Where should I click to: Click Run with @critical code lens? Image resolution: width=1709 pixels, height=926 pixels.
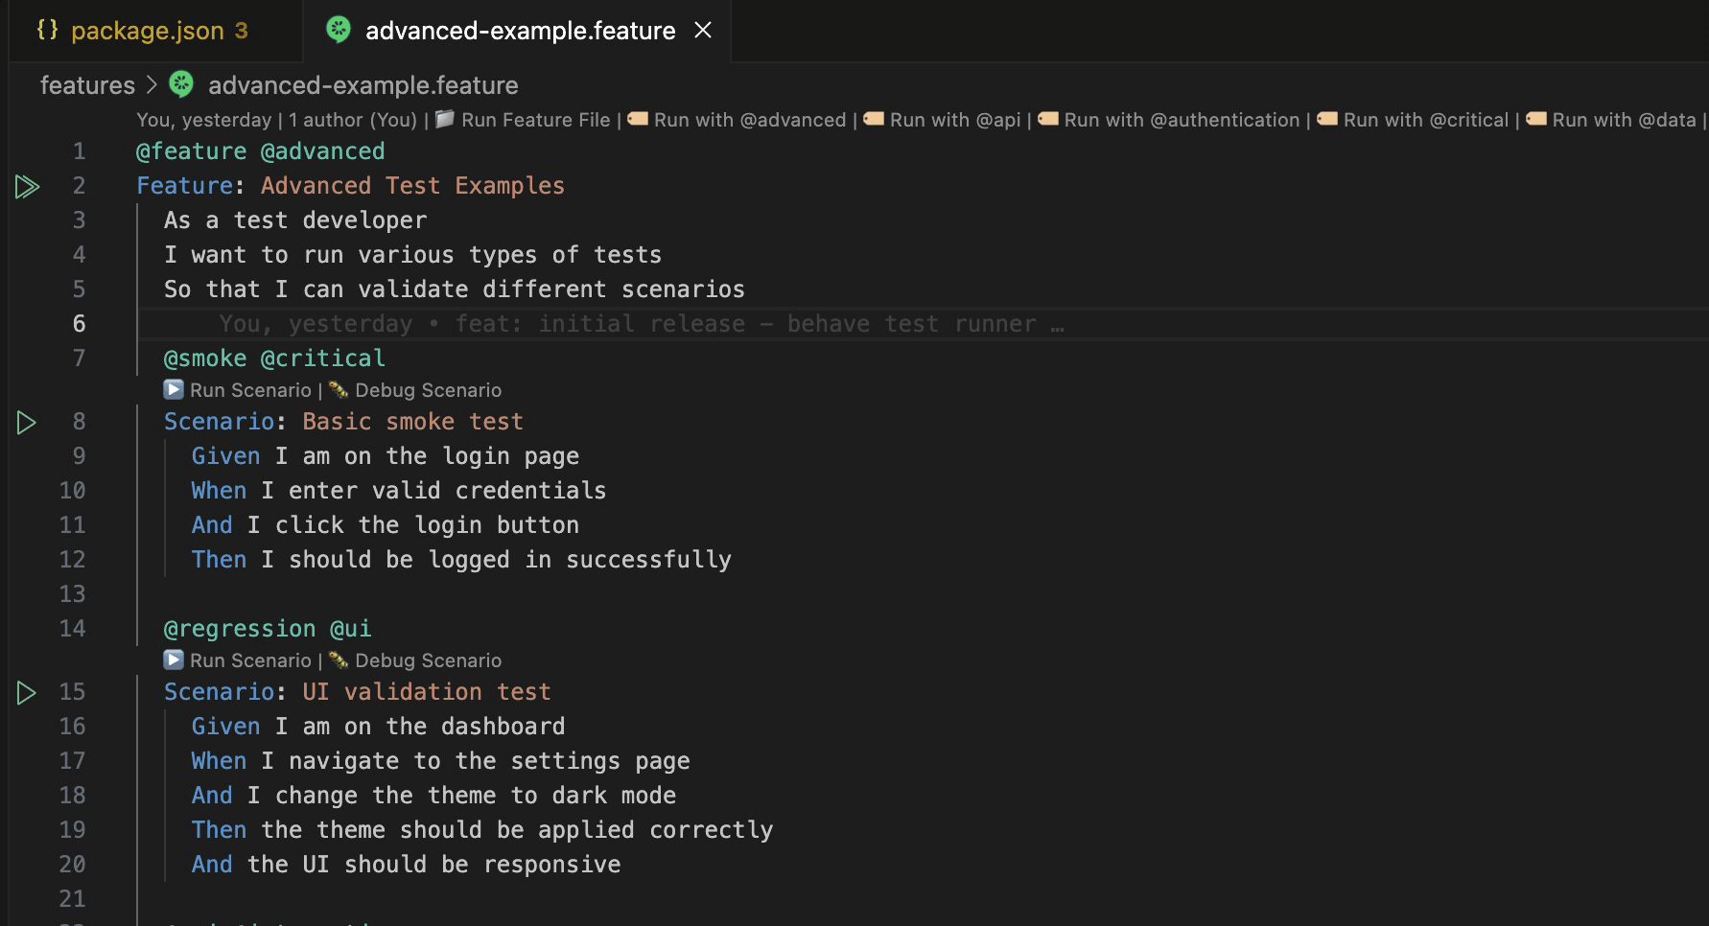[x=1426, y=120]
